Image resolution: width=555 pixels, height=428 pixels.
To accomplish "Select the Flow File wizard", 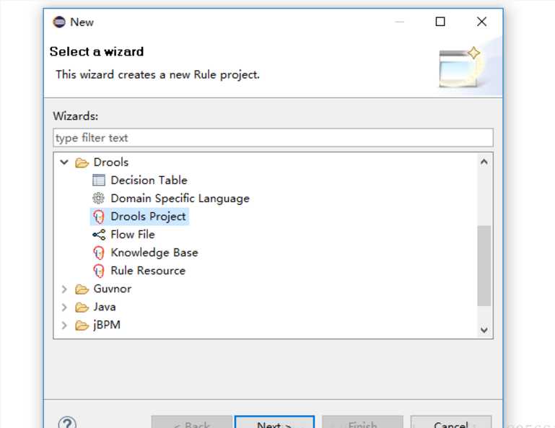I will 133,235.
